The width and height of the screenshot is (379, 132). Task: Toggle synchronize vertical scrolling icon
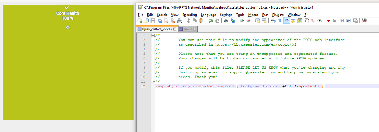(x=258, y=21)
